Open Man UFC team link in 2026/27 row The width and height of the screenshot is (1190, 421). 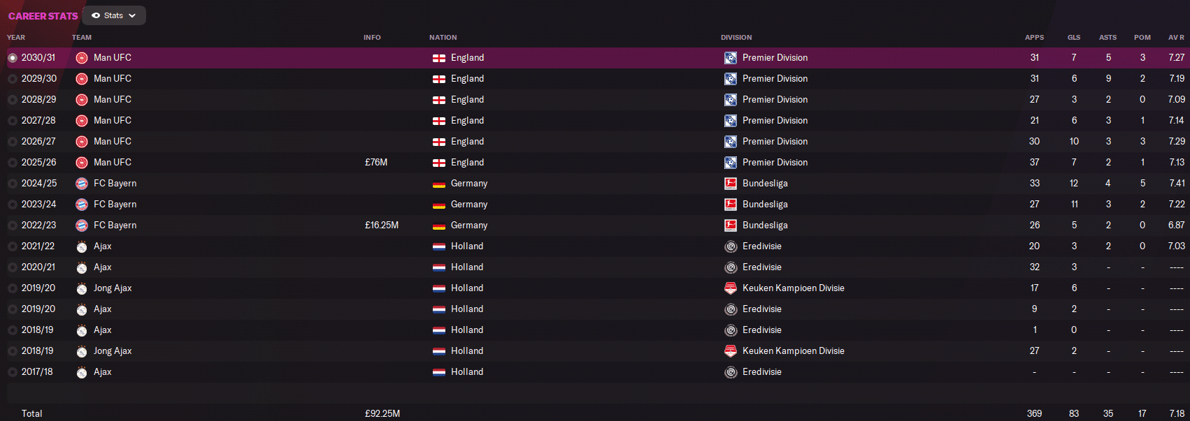(113, 142)
